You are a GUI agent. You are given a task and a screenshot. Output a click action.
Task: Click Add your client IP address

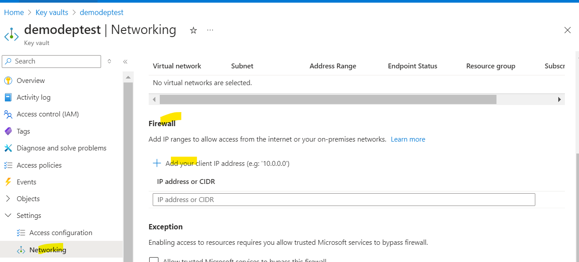pyautogui.click(x=227, y=164)
